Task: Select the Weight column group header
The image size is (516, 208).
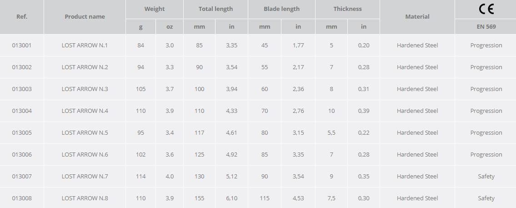Action: coord(155,9)
